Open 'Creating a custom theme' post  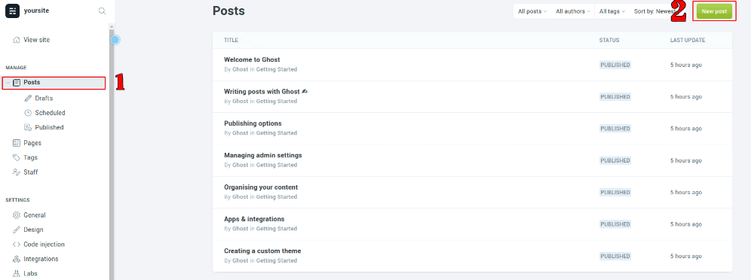coord(262,251)
